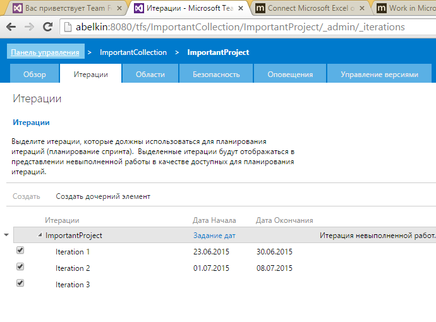Image resolution: width=436 pixels, height=322 pixels.
Task: Select the Iteration 2 row
Action: pos(225,268)
